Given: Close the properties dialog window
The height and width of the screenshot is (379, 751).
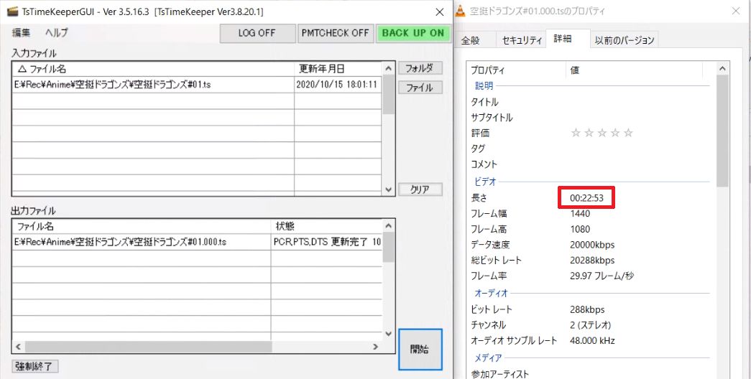Looking at the screenshot, I should point(736,11).
